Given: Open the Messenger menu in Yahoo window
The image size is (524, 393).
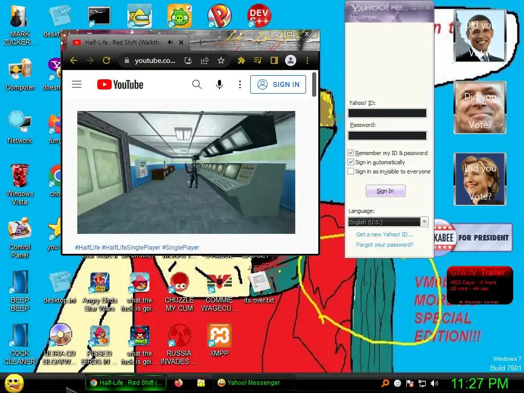Looking at the screenshot, I should (363, 17).
